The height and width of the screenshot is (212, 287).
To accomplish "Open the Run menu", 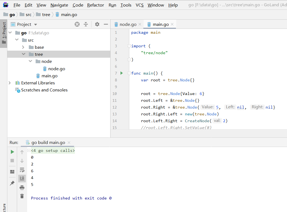I will tap(112, 5).
